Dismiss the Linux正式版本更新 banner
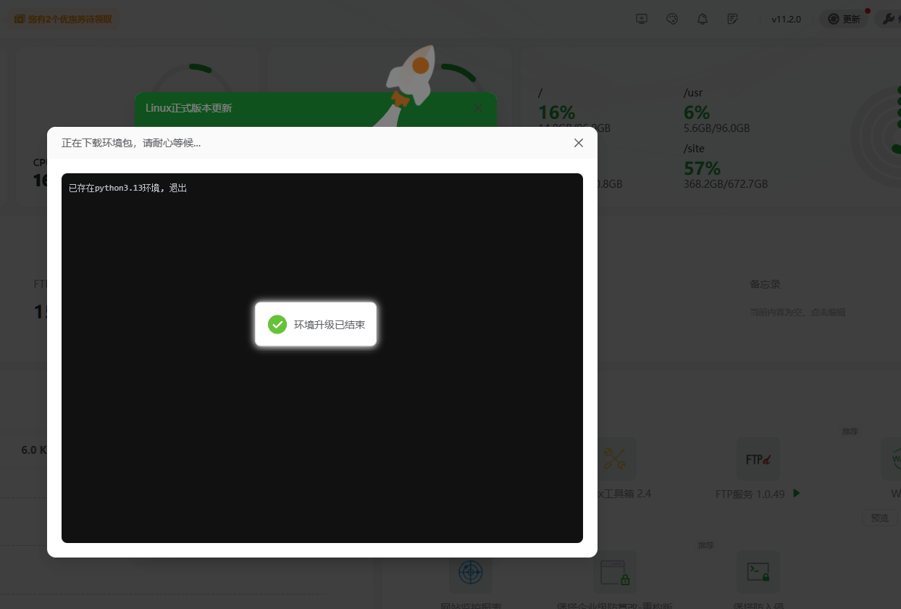901x609 pixels. 477,107
